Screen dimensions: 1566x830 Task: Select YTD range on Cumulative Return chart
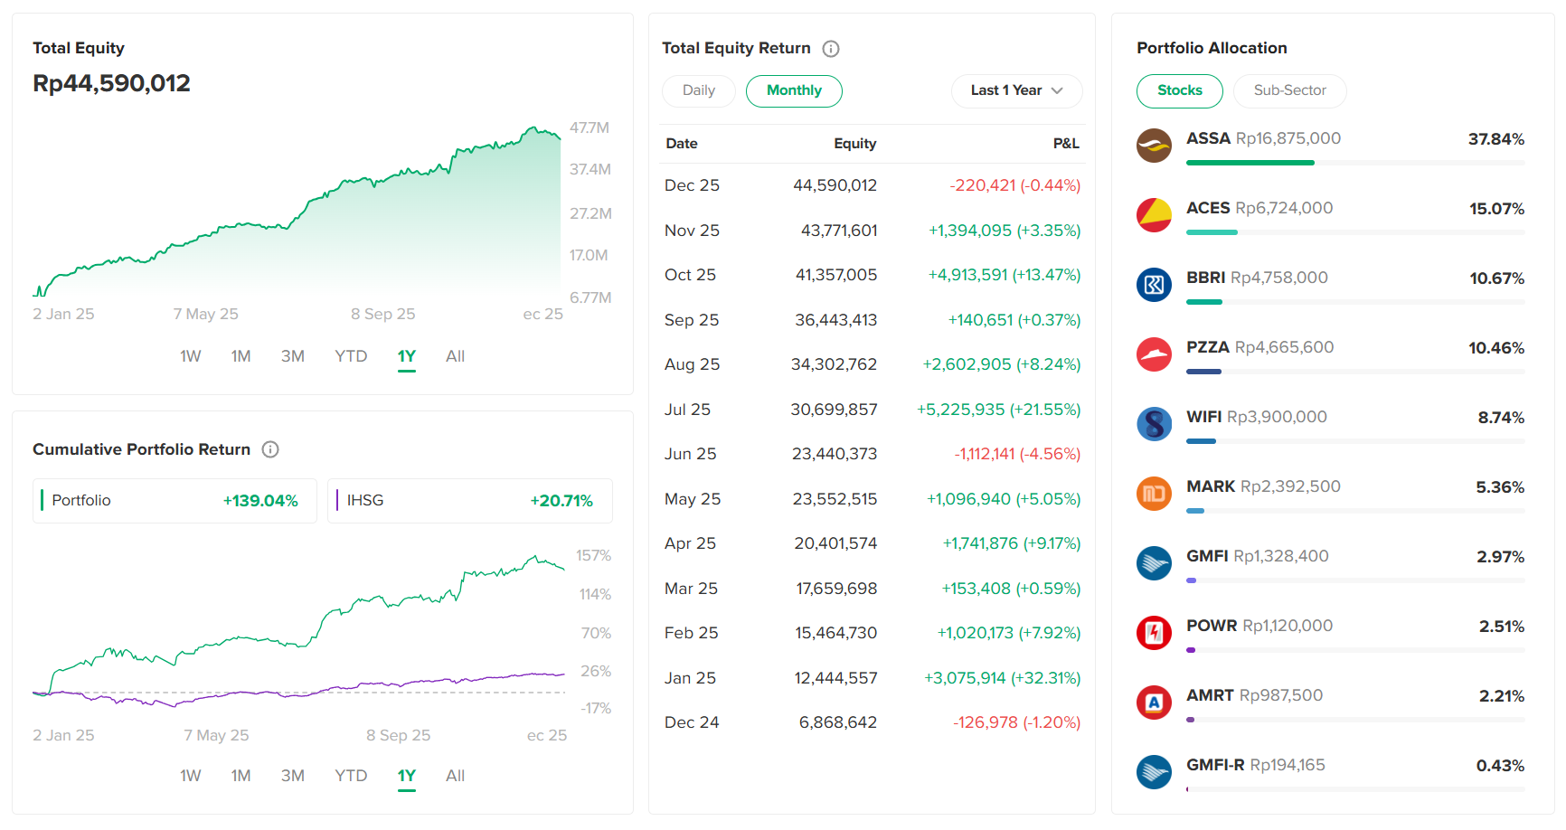pyautogui.click(x=351, y=776)
